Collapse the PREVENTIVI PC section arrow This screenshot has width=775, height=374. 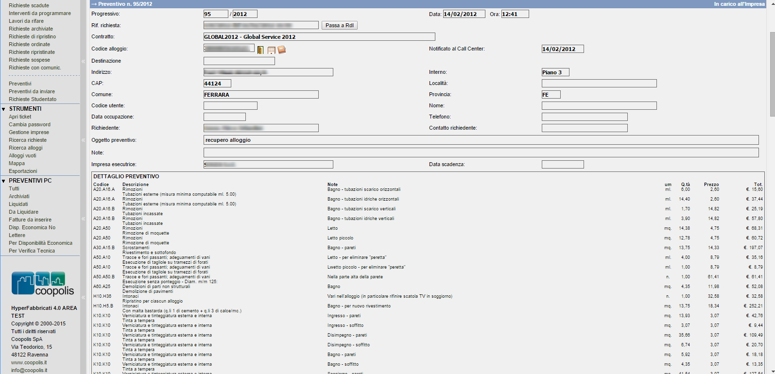click(x=3, y=181)
